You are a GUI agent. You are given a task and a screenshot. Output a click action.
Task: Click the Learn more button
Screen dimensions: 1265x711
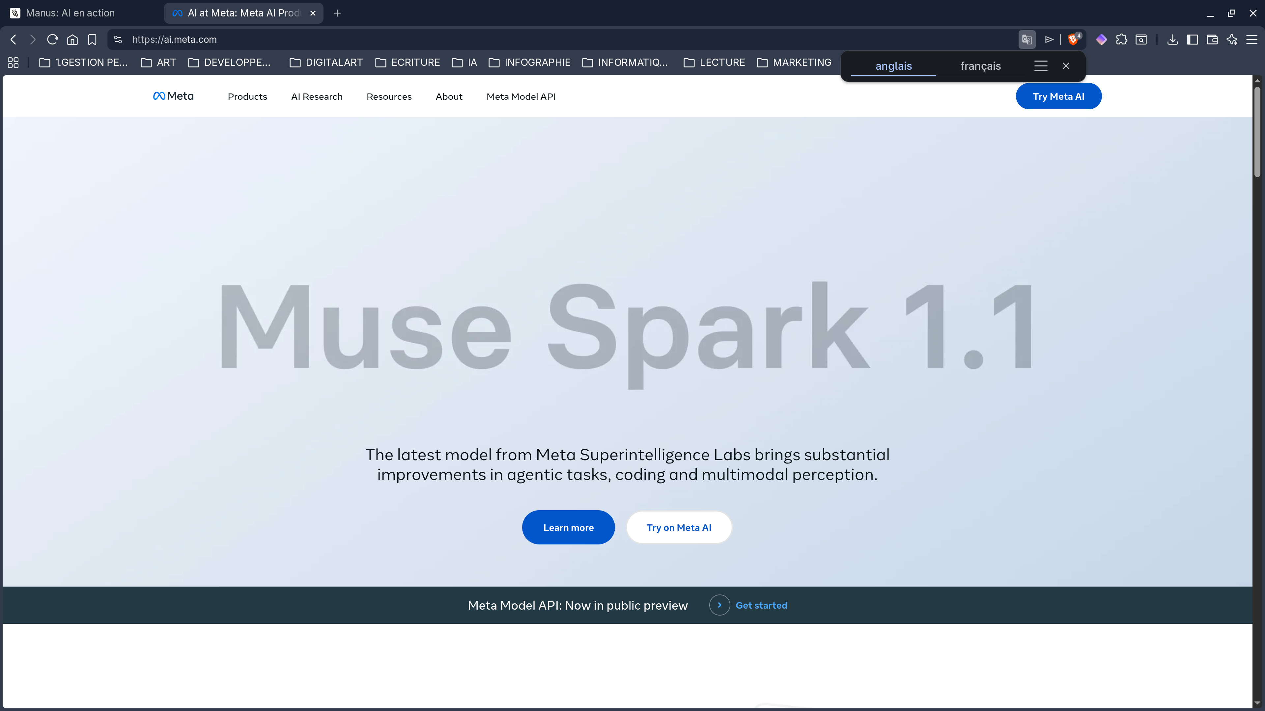[568, 527]
